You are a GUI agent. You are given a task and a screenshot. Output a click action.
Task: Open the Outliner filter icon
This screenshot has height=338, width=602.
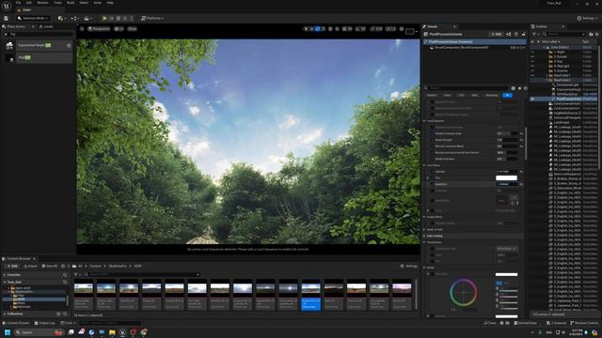coord(535,34)
